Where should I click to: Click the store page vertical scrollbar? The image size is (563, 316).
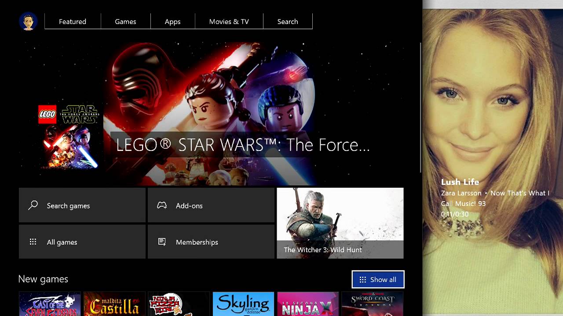click(x=420, y=108)
